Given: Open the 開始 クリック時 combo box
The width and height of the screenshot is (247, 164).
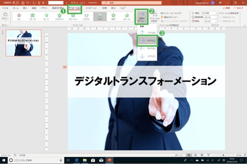Looking at the screenshot, I should [209, 13].
